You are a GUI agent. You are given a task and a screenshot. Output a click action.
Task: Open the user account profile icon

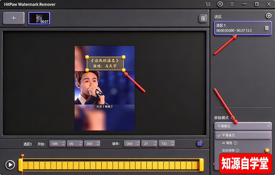[220, 4]
